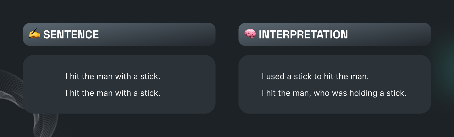Click empty area of the SENTENCE header bar
This screenshot has height=137, width=454.
pyautogui.click(x=158, y=34)
